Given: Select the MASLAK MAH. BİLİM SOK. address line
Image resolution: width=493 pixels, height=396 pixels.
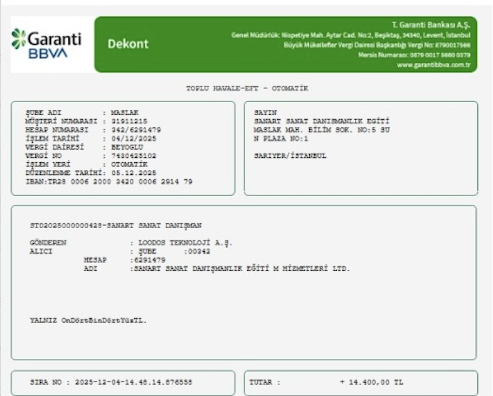Looking at the screenshot, I should (322, 130).
